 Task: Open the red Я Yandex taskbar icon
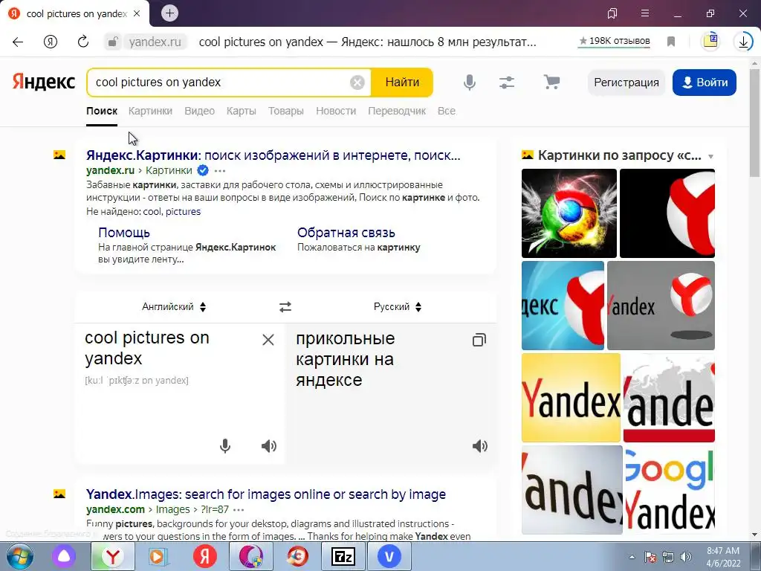[205, 556]
